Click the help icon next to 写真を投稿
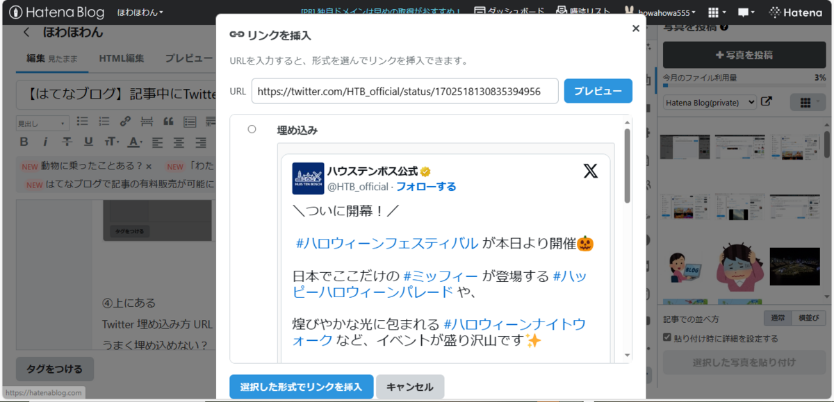 [x=725, y=27]
